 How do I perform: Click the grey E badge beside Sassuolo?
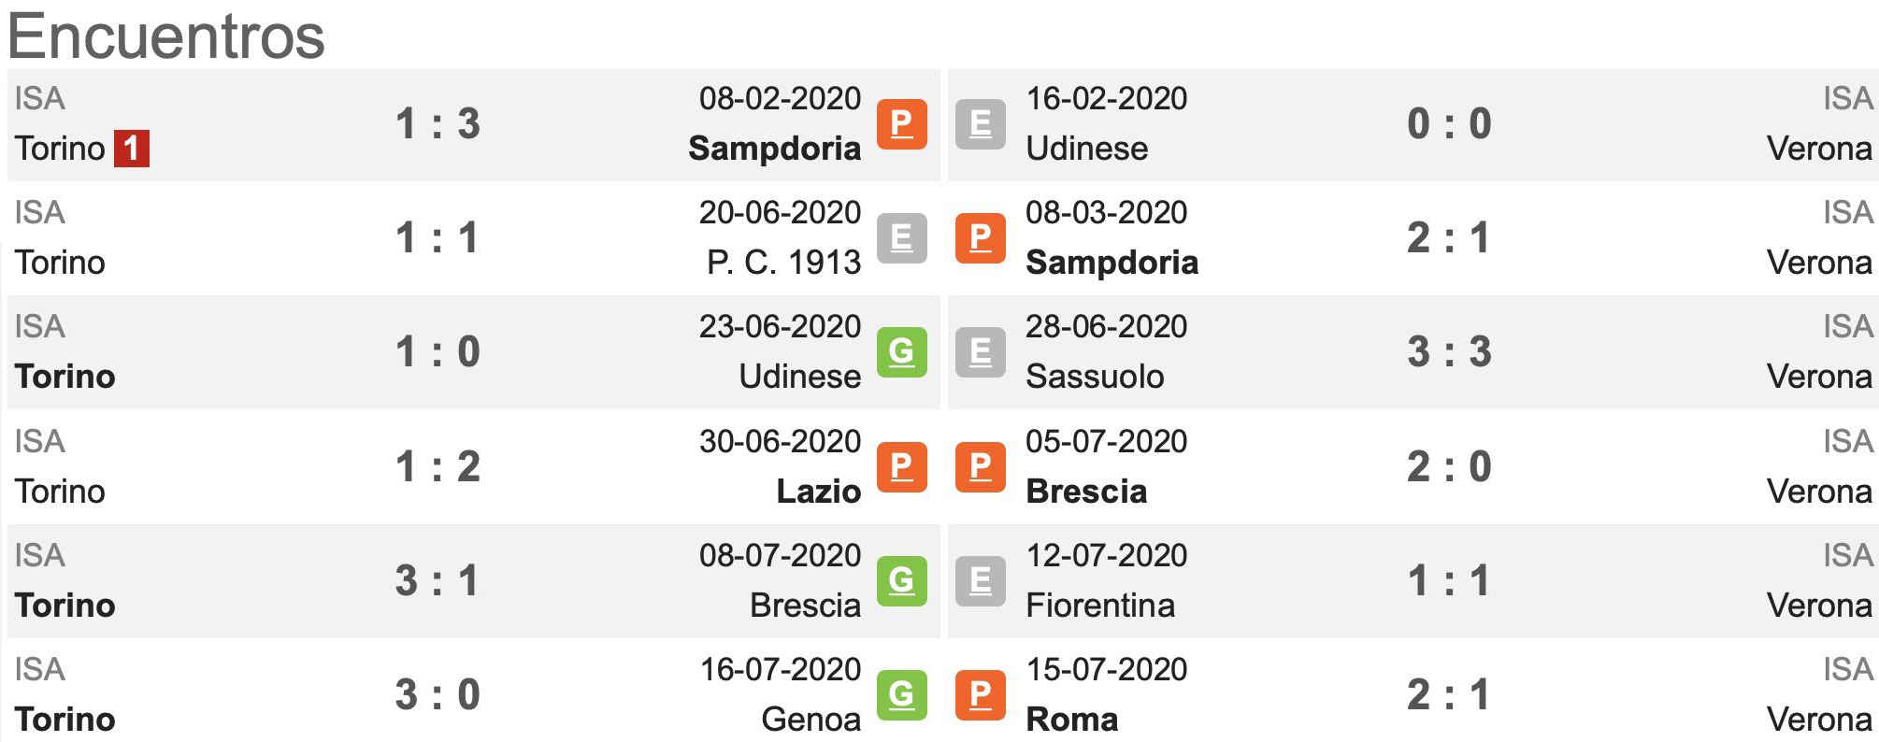click(980, 352)
